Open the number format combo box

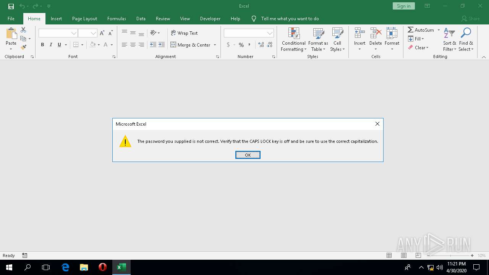pos(249,33)
